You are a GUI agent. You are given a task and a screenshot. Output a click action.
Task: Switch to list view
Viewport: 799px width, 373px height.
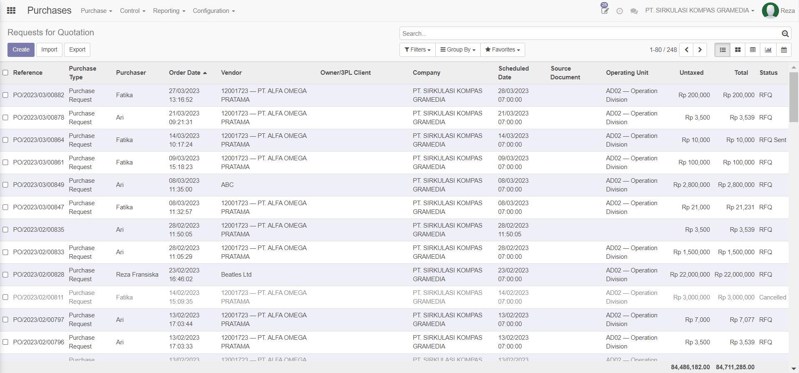pos(722,50)
